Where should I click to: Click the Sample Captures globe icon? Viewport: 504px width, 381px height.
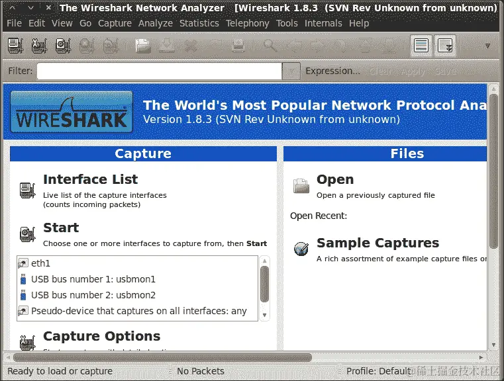pos(301,249)
